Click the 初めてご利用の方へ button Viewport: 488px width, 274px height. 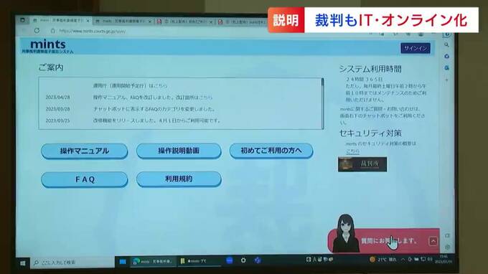coord(271,151)
